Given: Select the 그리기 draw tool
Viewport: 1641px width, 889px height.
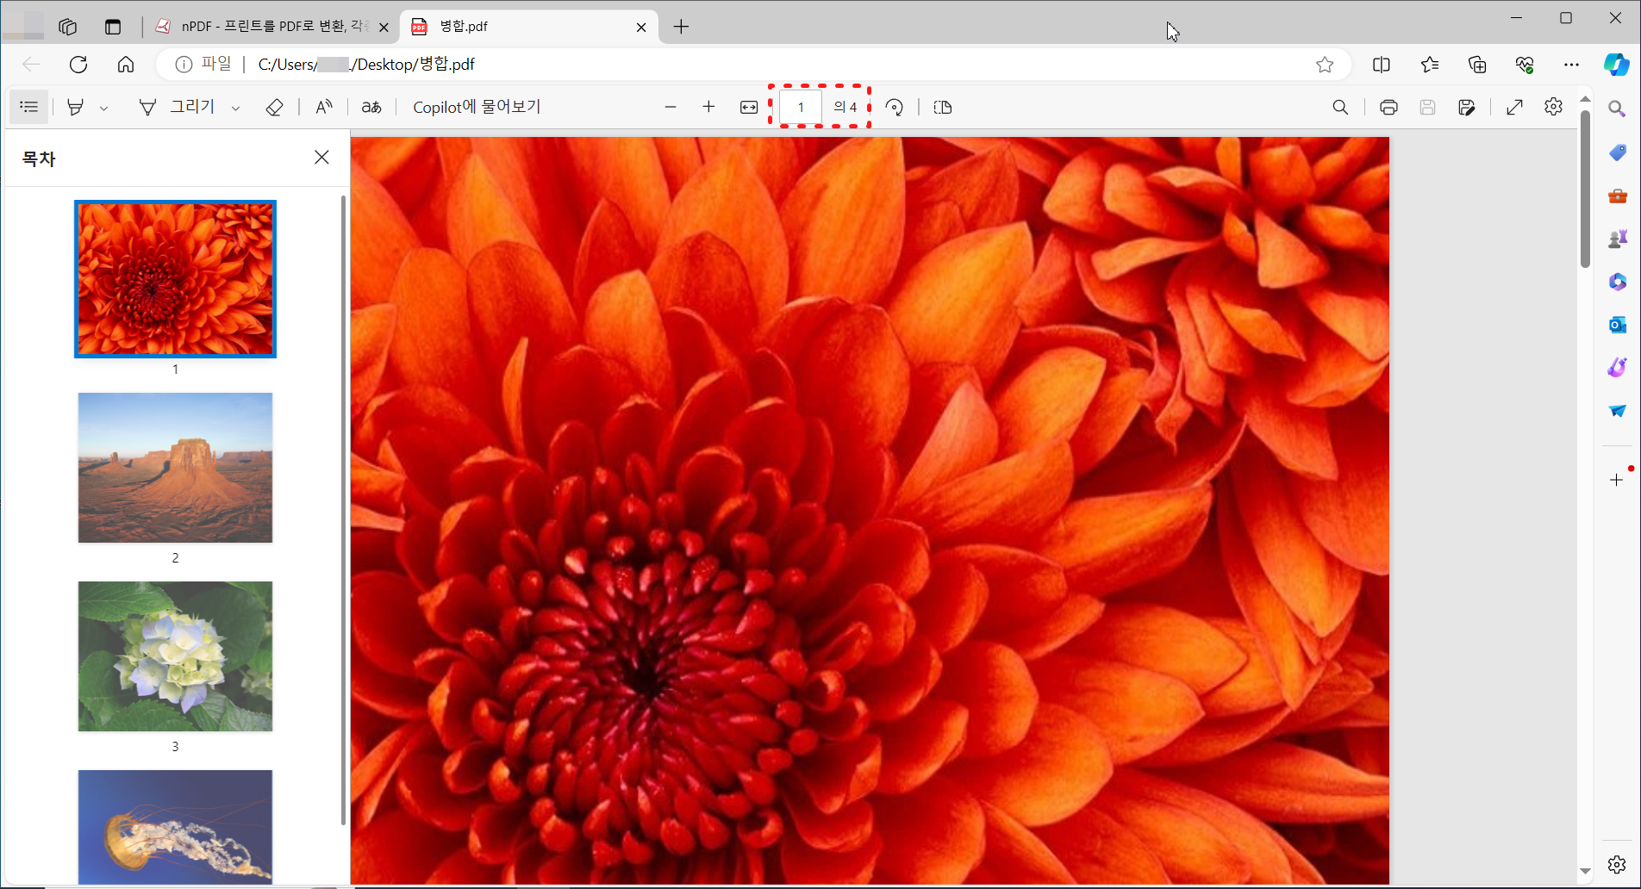Looking at the screenshot, I should click(177, 107).
